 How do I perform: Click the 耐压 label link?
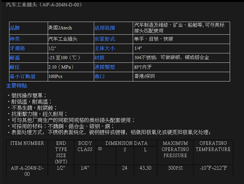coord(15,67)
